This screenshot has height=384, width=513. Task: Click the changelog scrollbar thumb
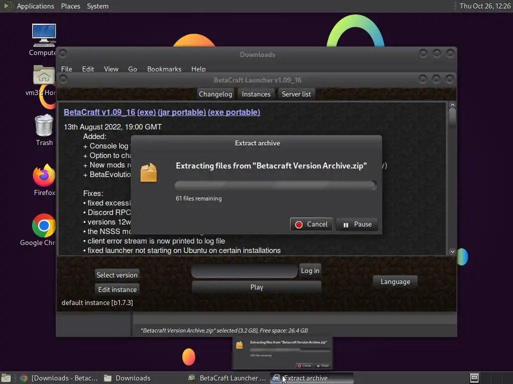pos(452,117)
